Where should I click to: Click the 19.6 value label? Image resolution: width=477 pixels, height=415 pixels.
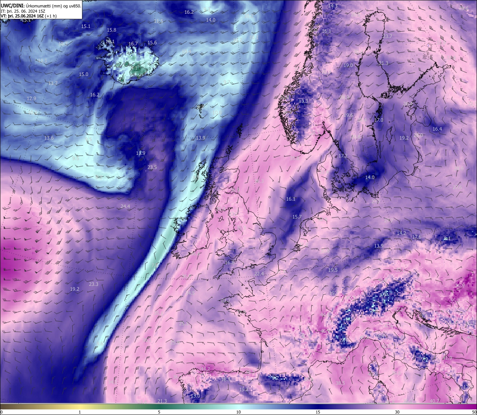[x=348, y=115]
